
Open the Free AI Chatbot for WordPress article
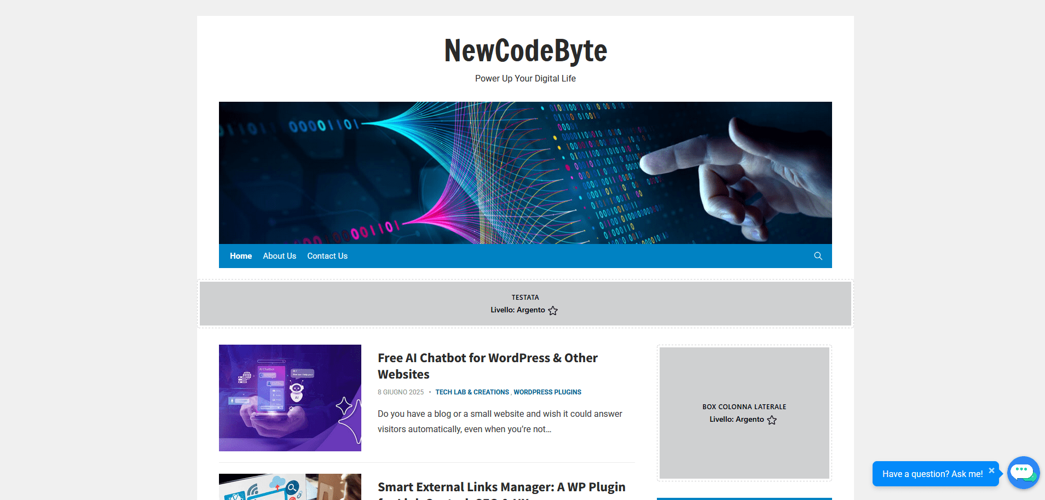[488, 366]
